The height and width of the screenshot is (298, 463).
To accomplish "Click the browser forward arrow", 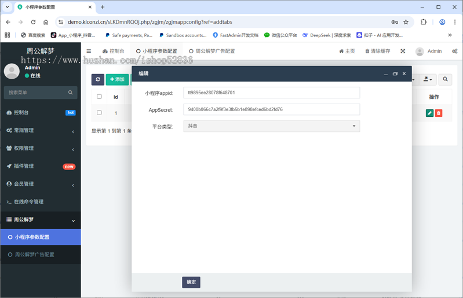I will click(20, 22).
